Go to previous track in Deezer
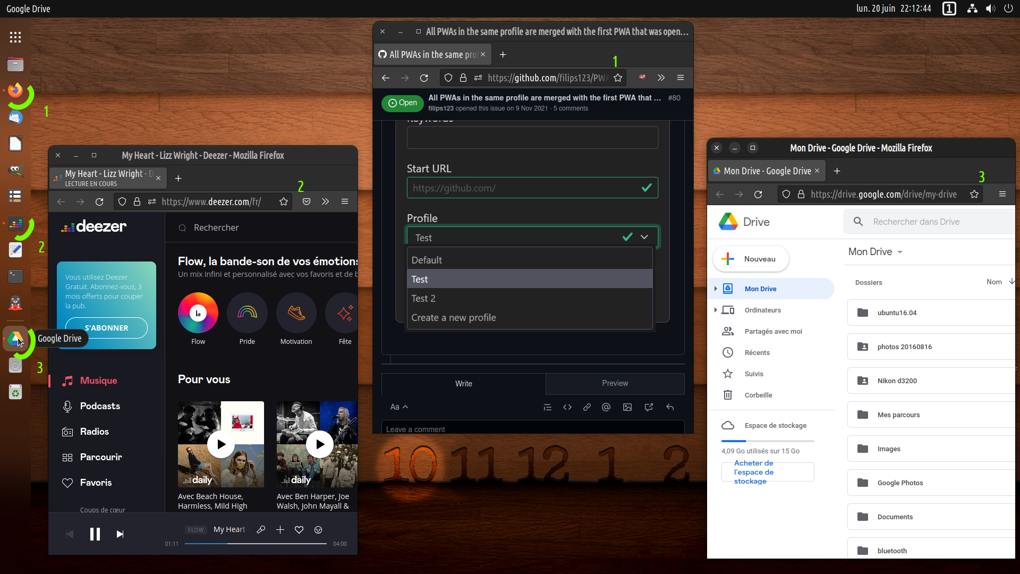Screen dimensions: 1020x574 [70, 534]
